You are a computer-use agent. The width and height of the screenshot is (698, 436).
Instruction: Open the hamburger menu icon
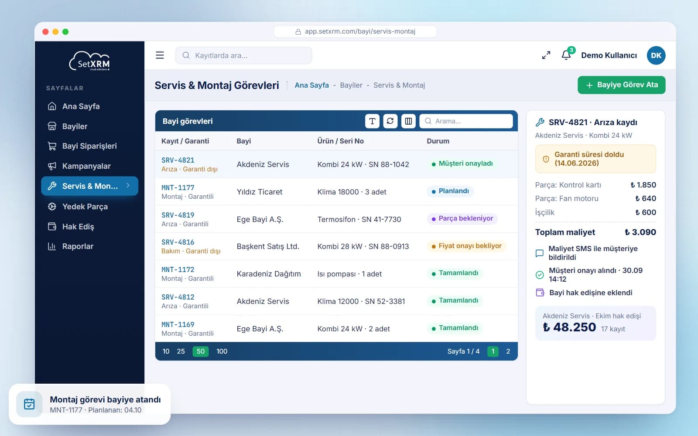(x=160, y=55)
